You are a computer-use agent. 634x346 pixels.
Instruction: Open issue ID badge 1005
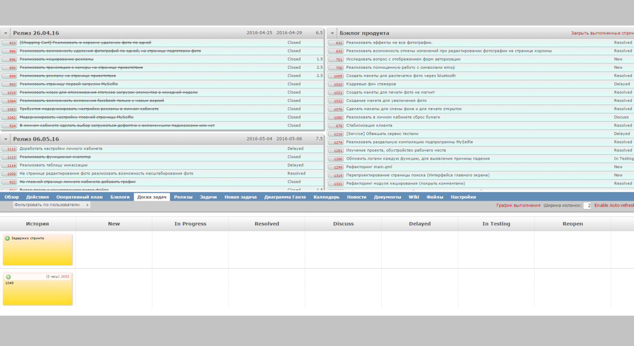pos(336,76)
